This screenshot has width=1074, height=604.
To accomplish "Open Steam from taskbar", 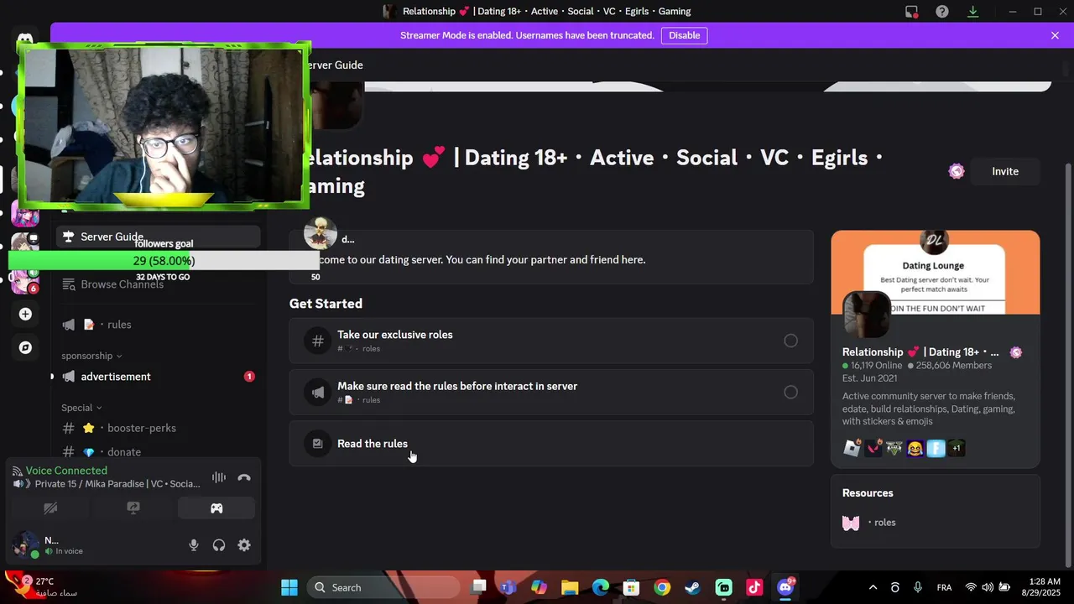I will pos(693,587).
